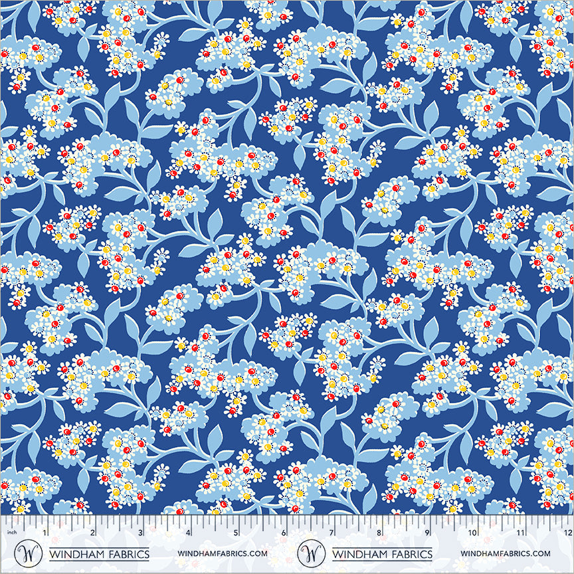Click the small inch unit label
Viewport: 574px width, 574px height.
(x=12, y=532)
